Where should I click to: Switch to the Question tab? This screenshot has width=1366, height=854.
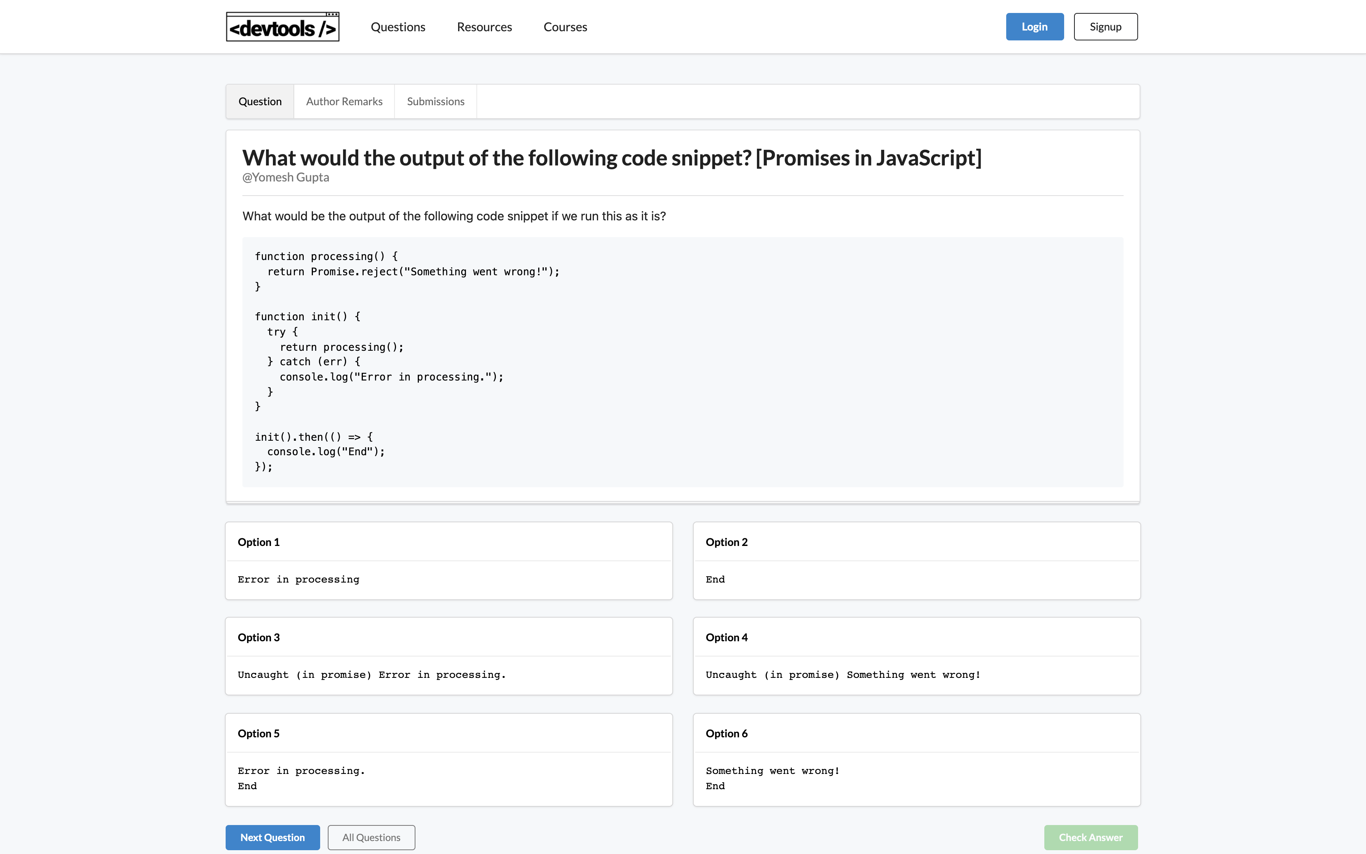(x=260, y=101)
